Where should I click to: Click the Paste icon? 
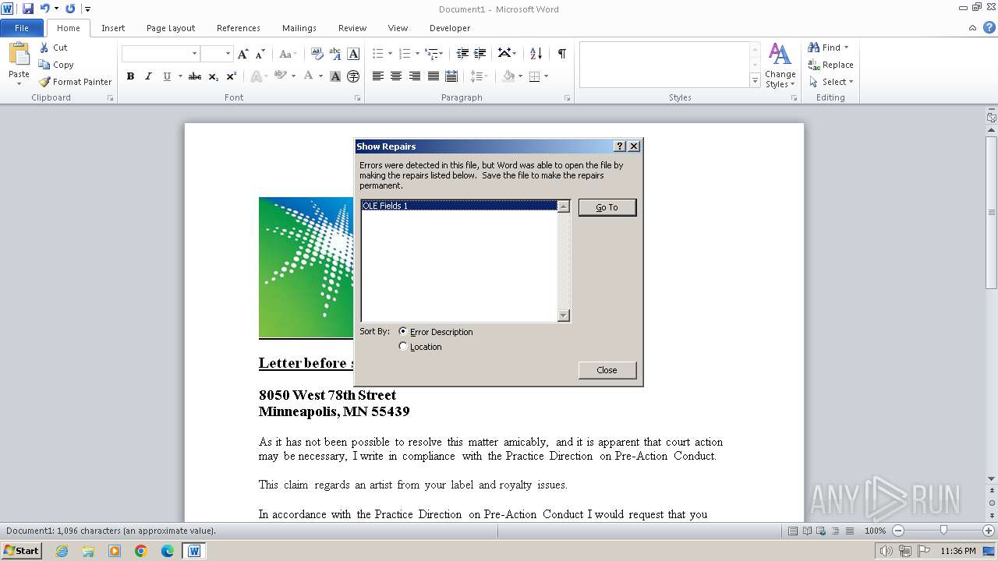tap(19, 55)
